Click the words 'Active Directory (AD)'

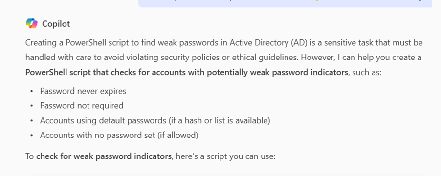pyautogui.click(x=268, y=43)
